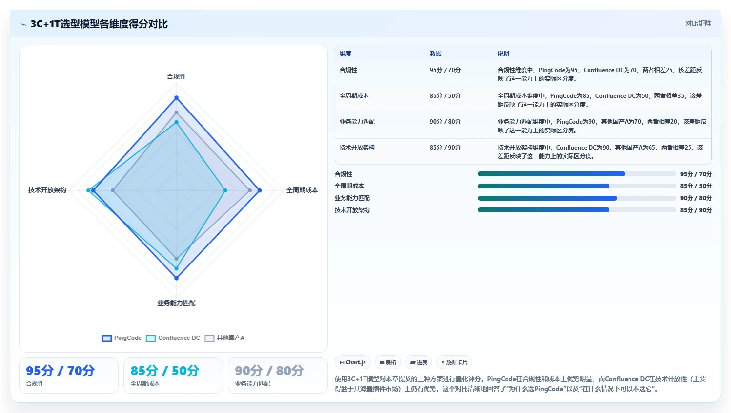Click the 对比矩阵 label in the header

coord(698,23)
